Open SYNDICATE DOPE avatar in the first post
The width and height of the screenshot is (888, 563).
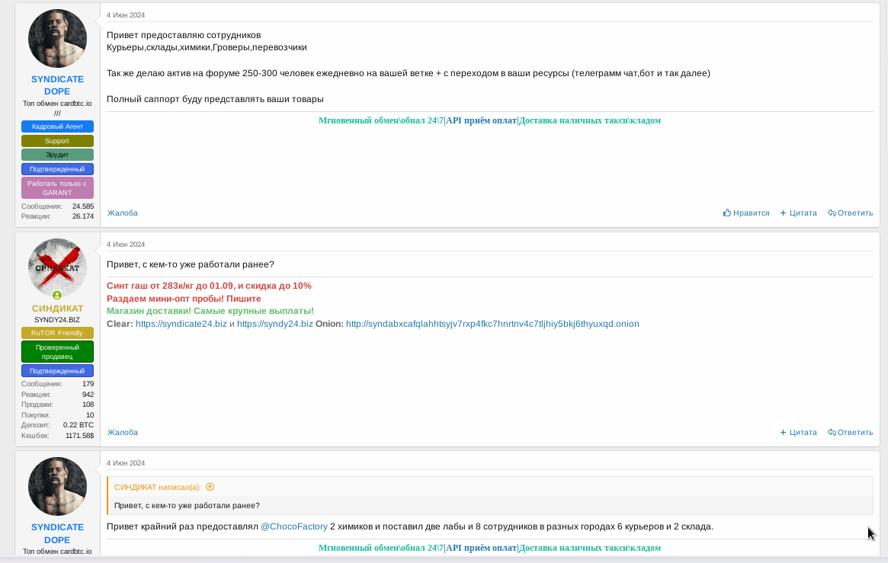click(57, 39)
